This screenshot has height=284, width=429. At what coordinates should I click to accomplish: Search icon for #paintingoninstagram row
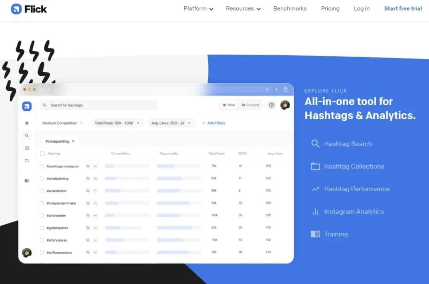point(88,166)
